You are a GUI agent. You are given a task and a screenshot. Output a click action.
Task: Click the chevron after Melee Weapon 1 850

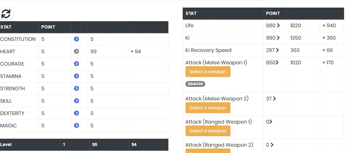[277, 63]
